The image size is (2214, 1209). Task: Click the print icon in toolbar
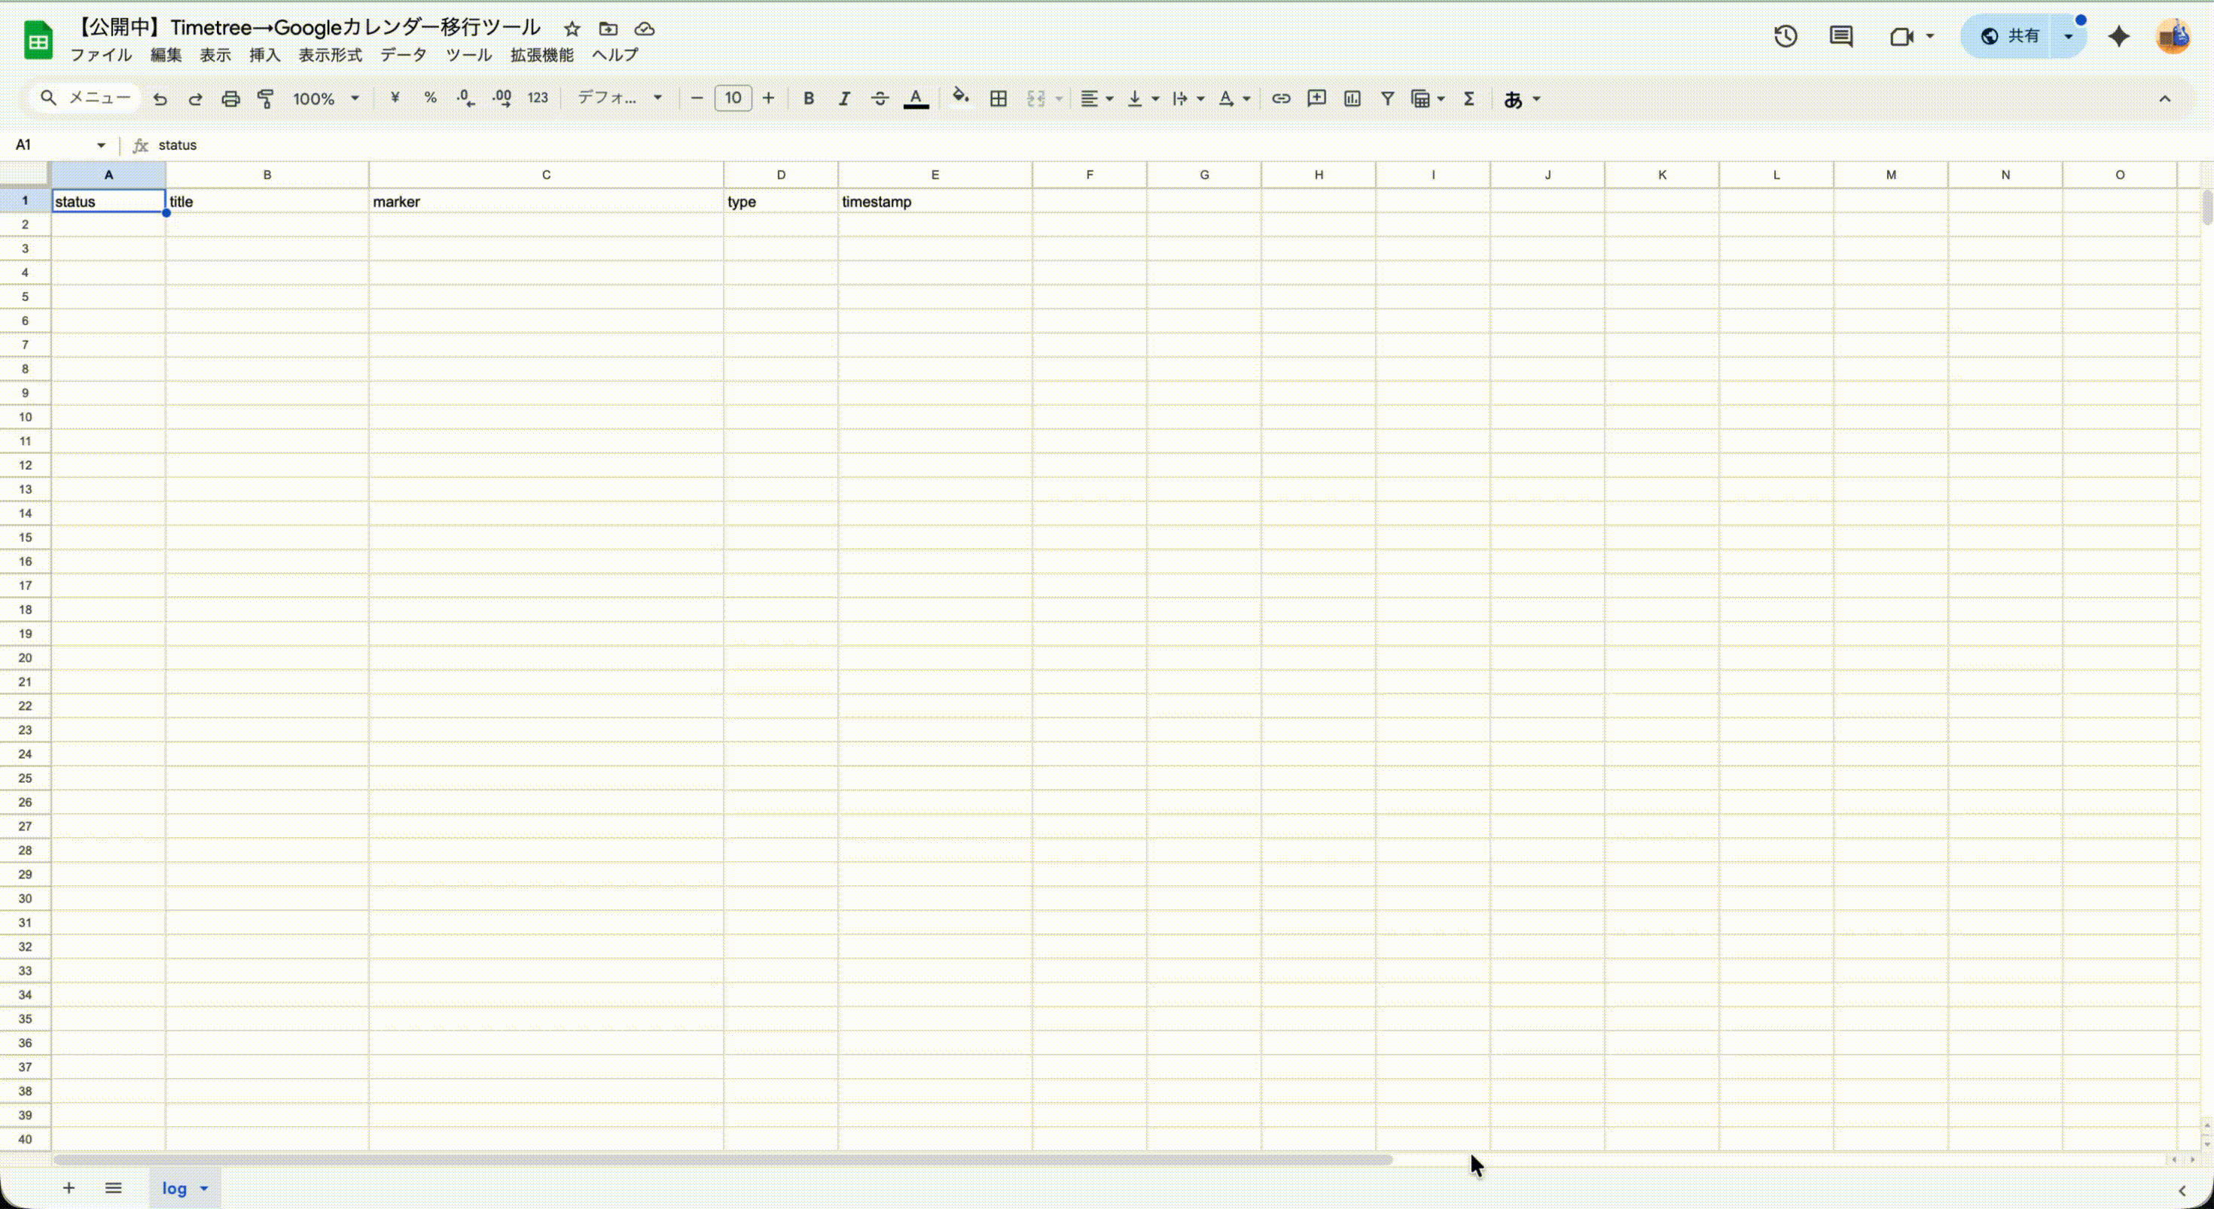tap(230, 99)
